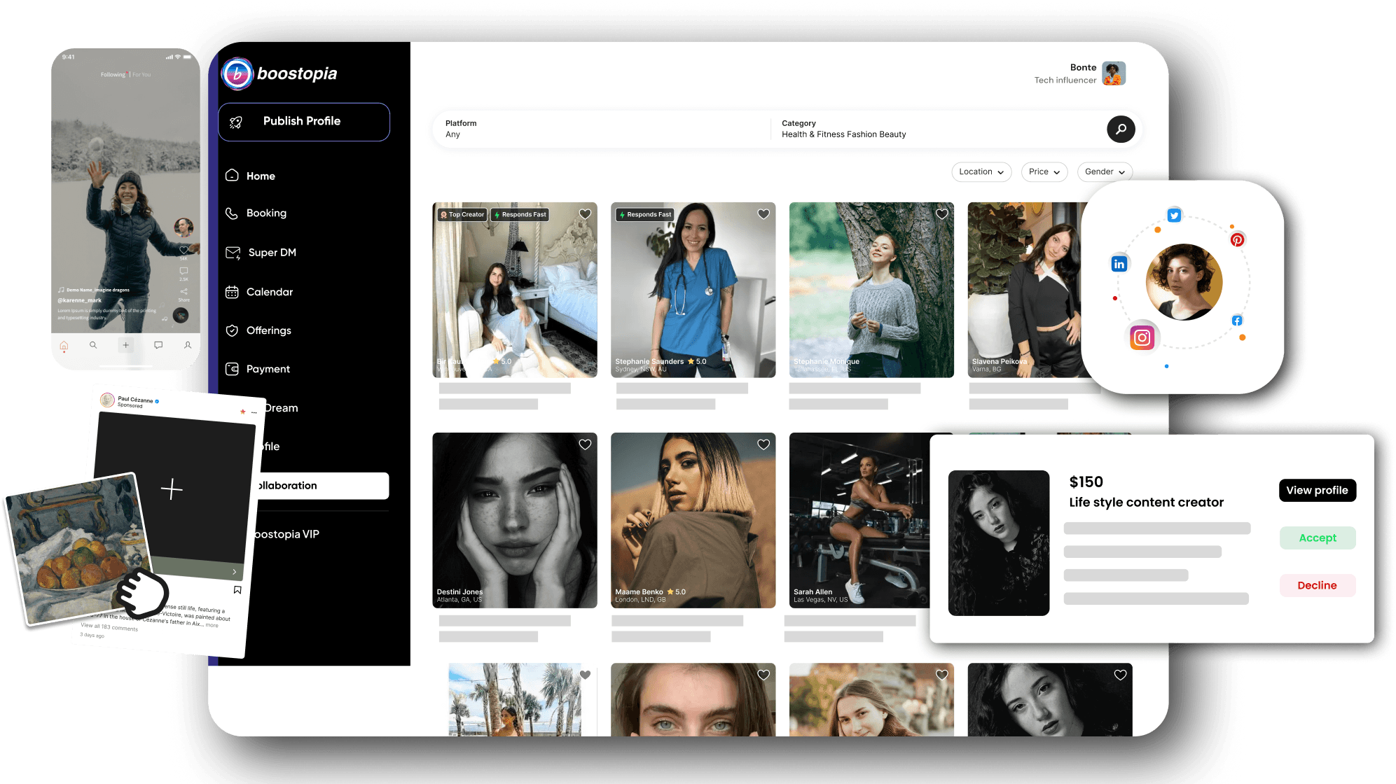The height and width of the screenshot is (784, 1396).
Task: Click the magnifier search button
Action: point(1121,129)
